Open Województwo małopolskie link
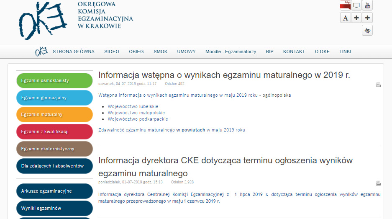This screenshot has width=392, height=219. [136, 113]
